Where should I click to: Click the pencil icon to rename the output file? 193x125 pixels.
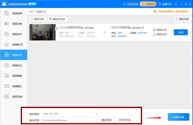click(143, 28)
